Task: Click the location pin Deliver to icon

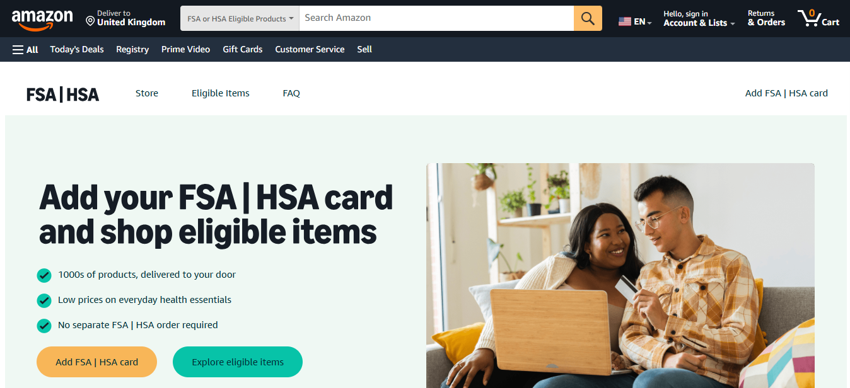Action: click(x=90, y=21)
